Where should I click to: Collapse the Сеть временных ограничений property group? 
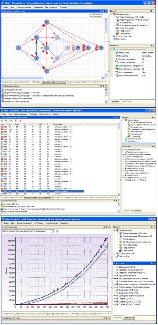pyautogui.click(x=111, y=49)
